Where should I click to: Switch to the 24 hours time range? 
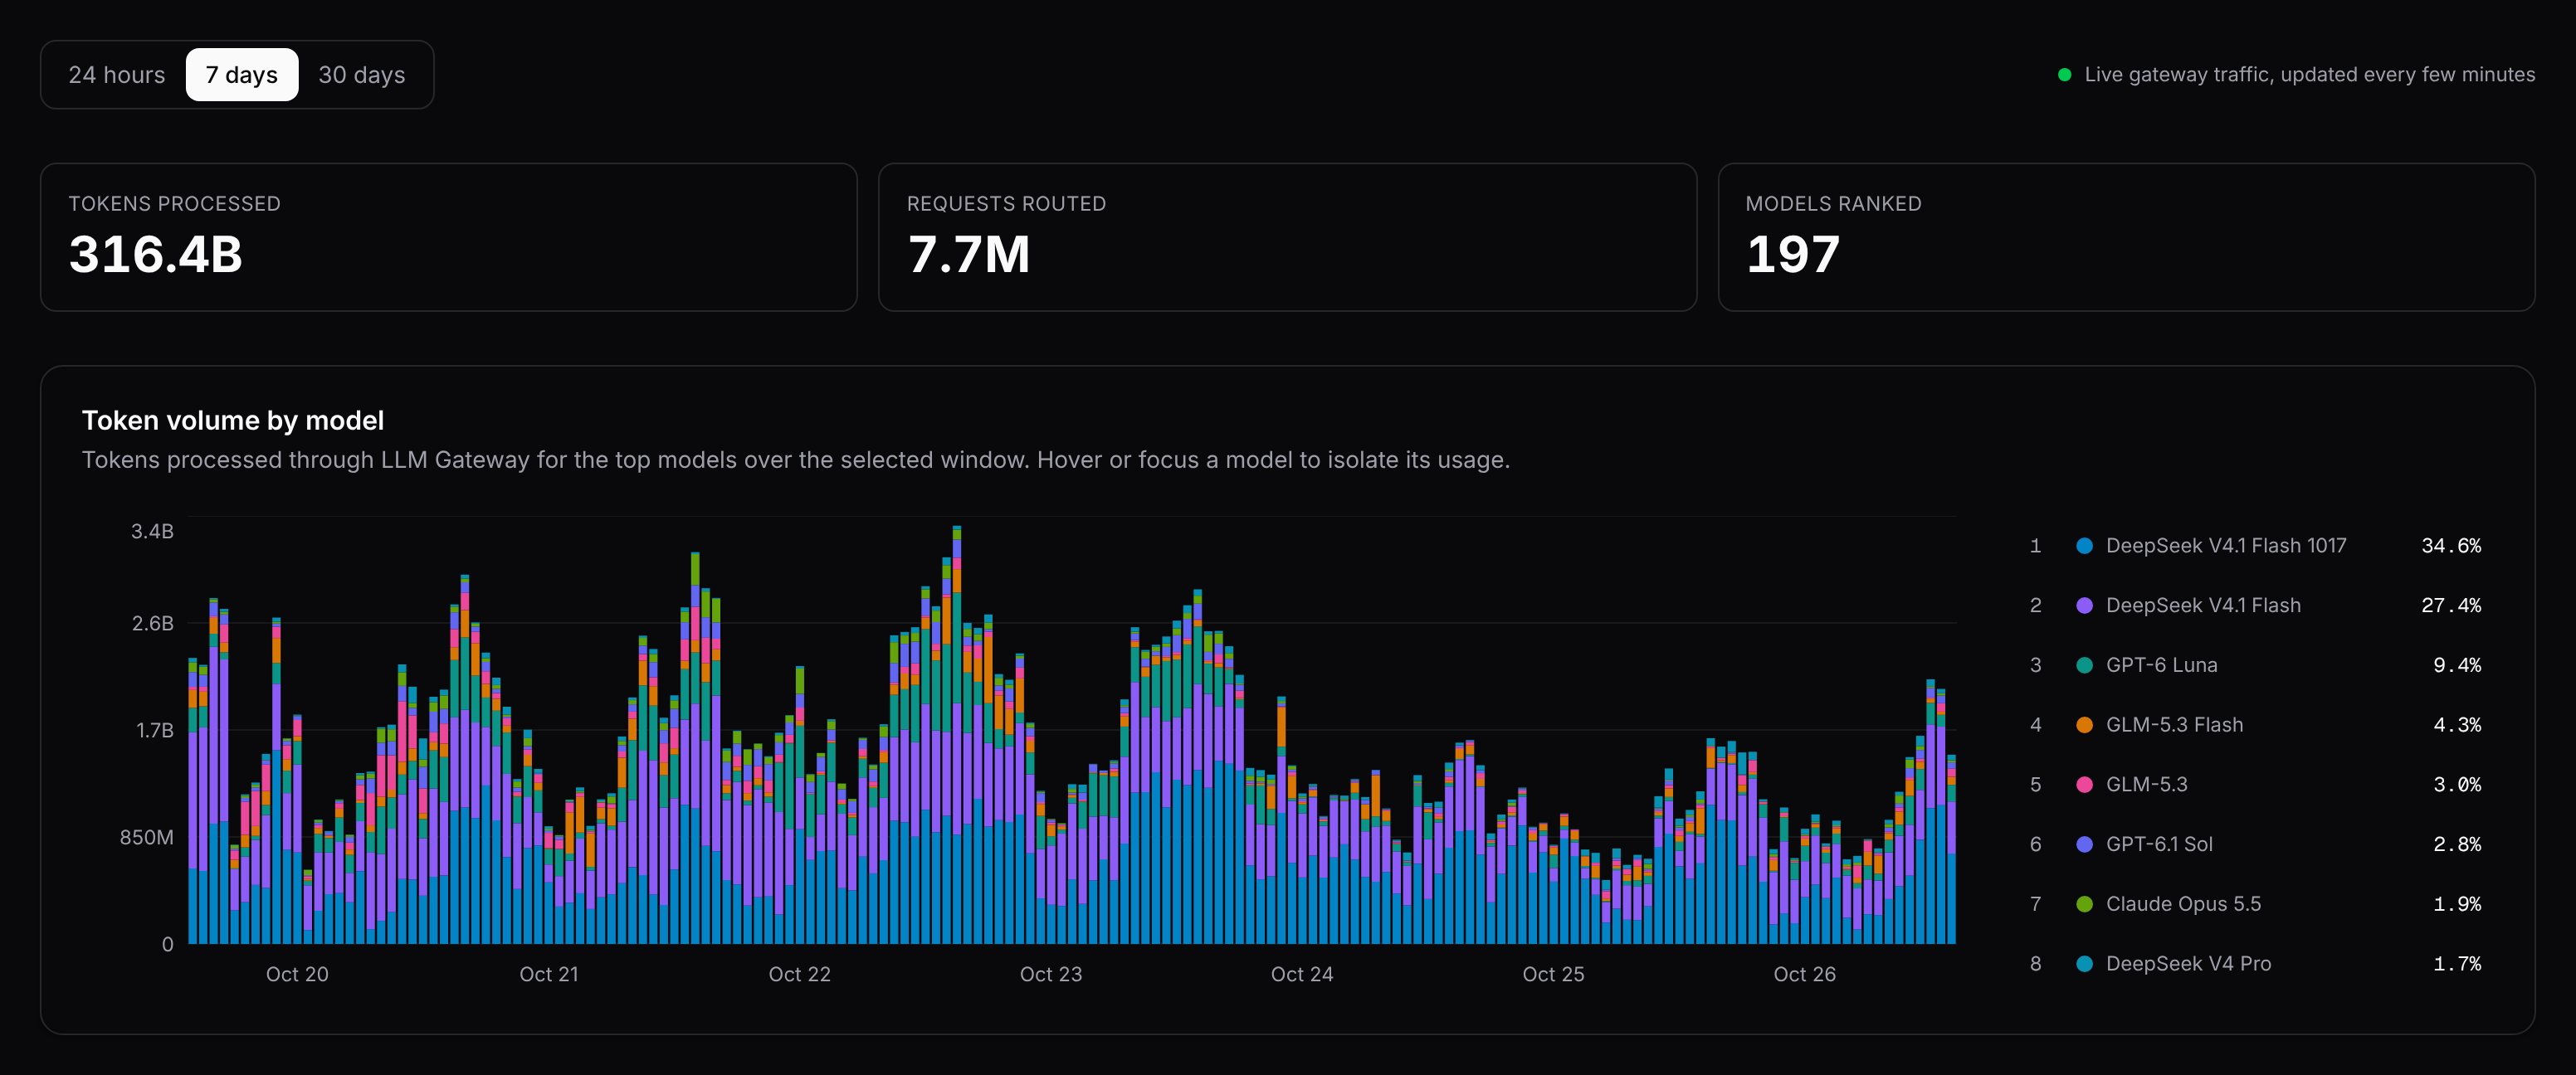116,75
